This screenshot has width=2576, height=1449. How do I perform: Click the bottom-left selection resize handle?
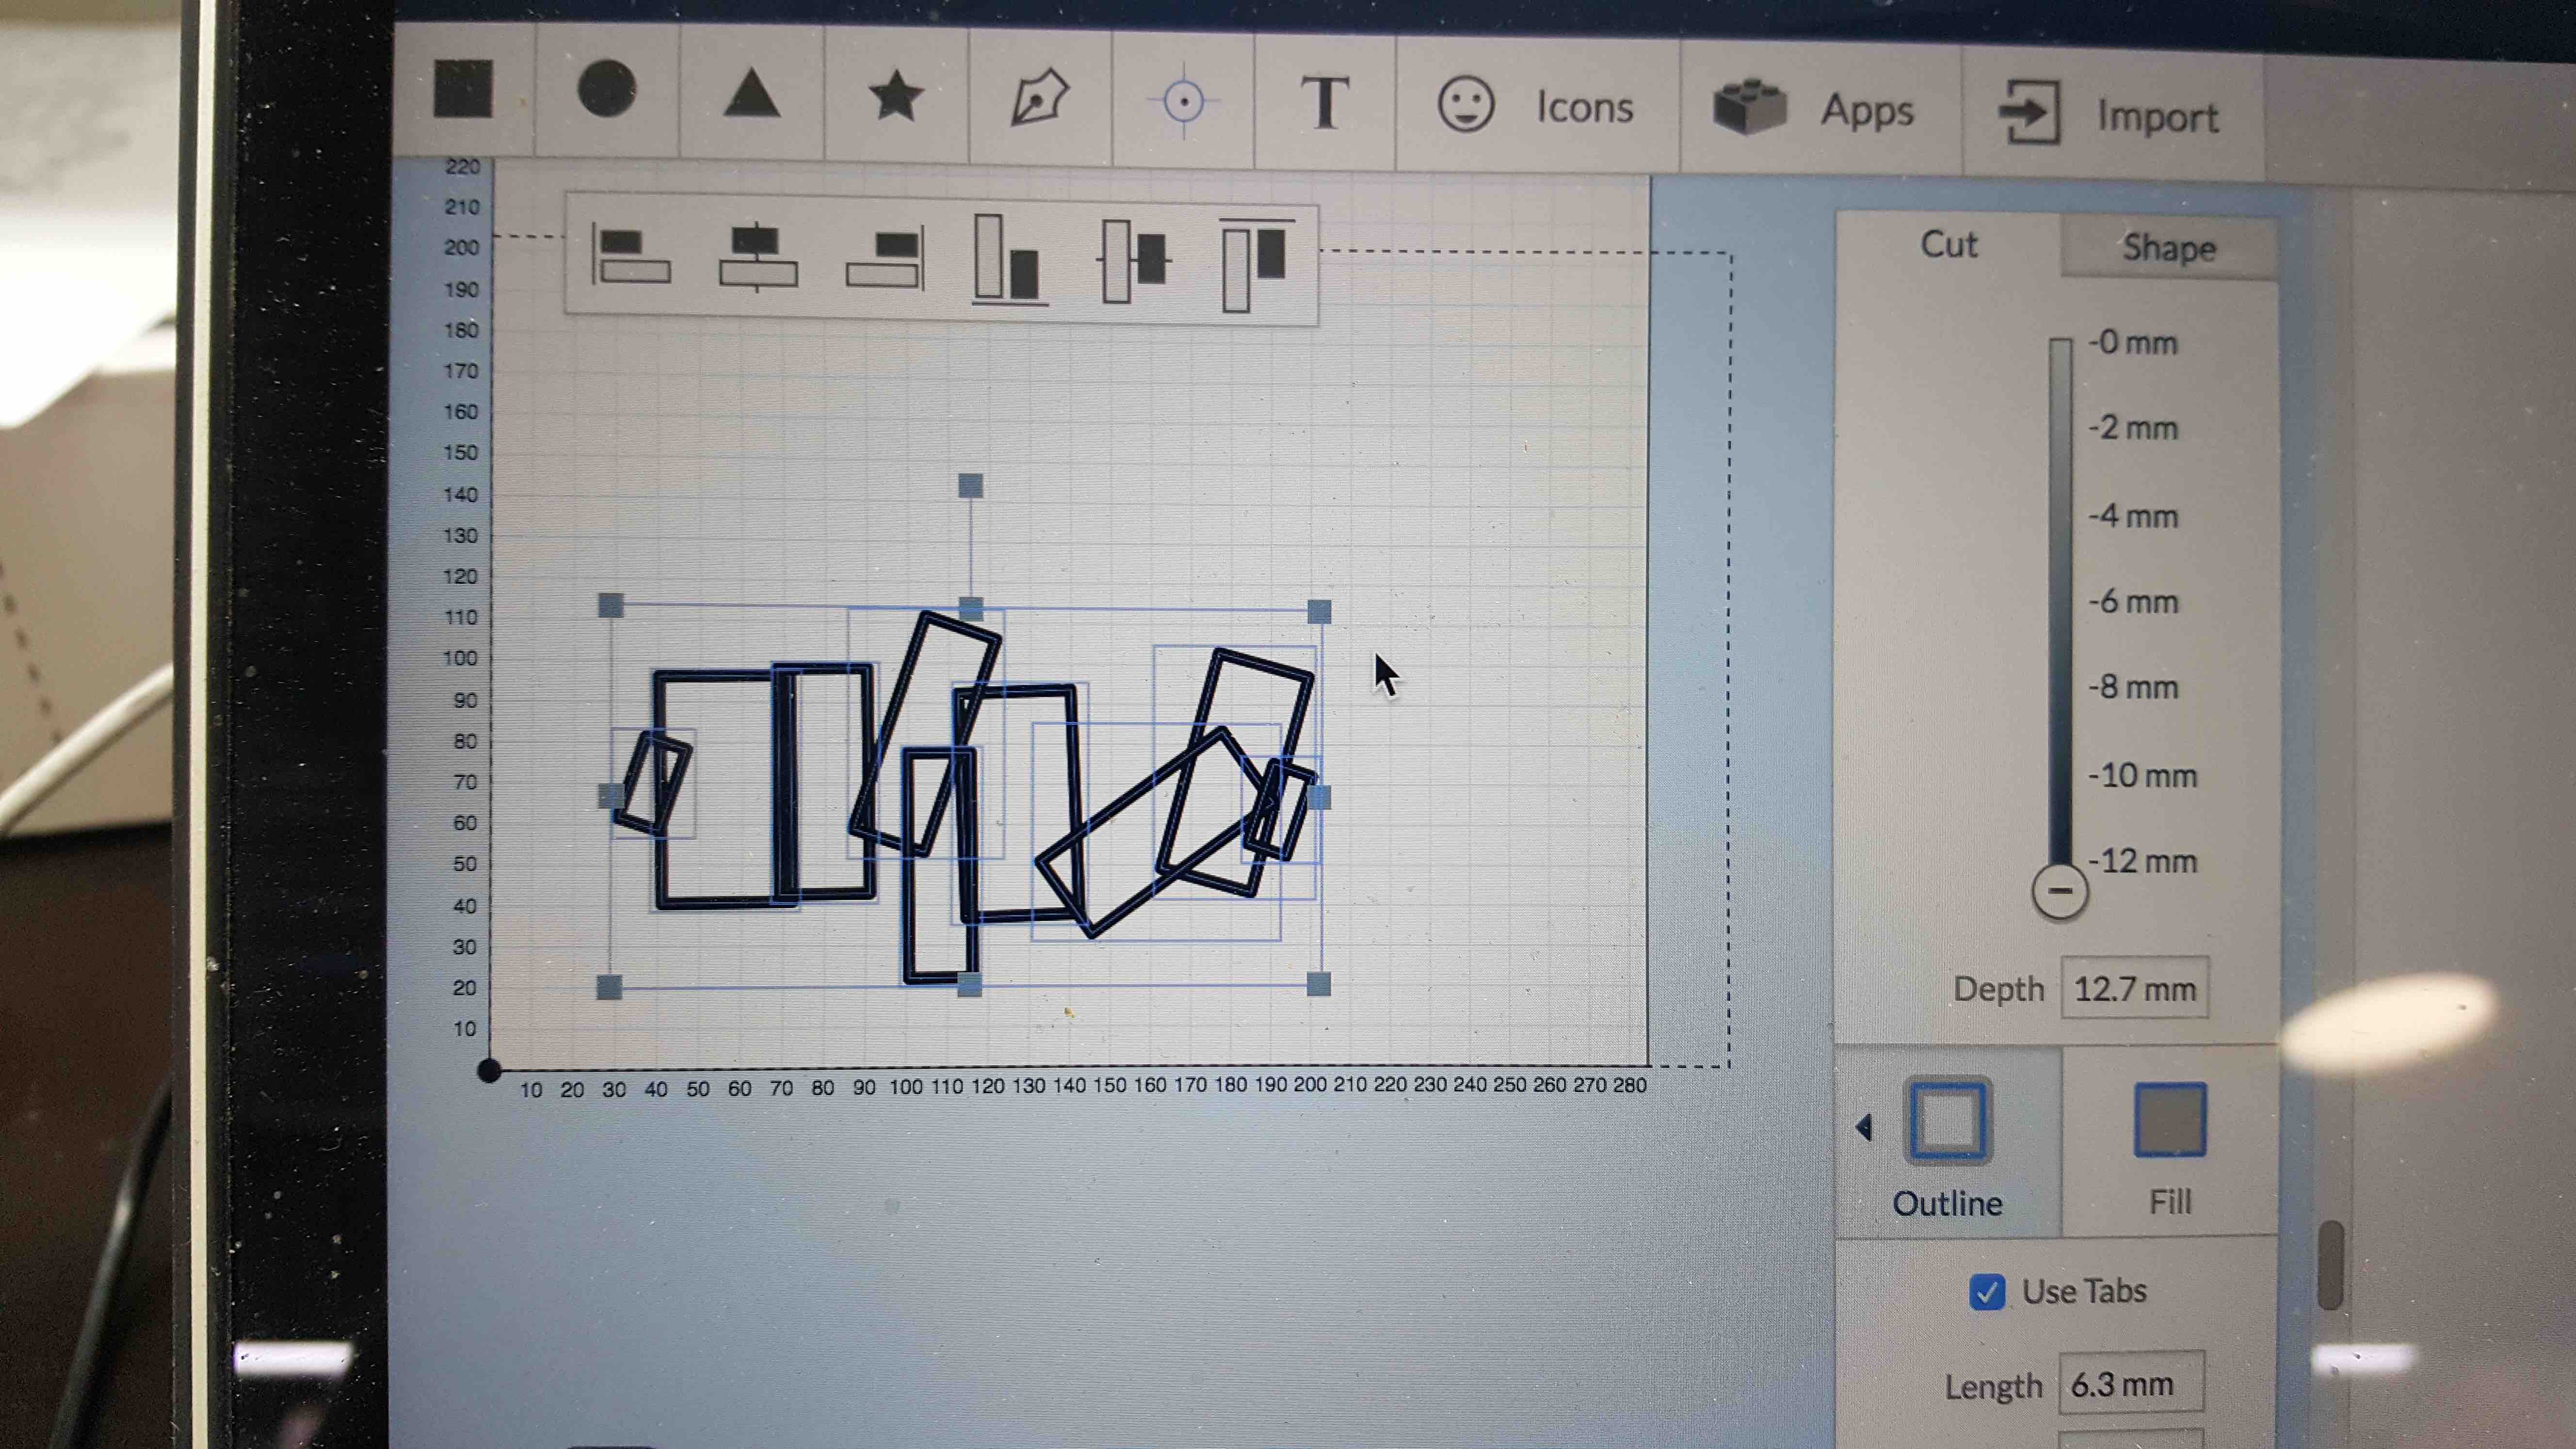pyautogui.click(x=609, y=988)
